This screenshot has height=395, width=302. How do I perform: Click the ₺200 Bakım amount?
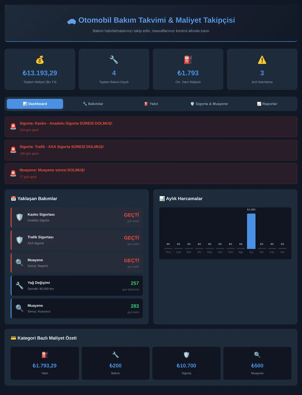pos(116,366)
